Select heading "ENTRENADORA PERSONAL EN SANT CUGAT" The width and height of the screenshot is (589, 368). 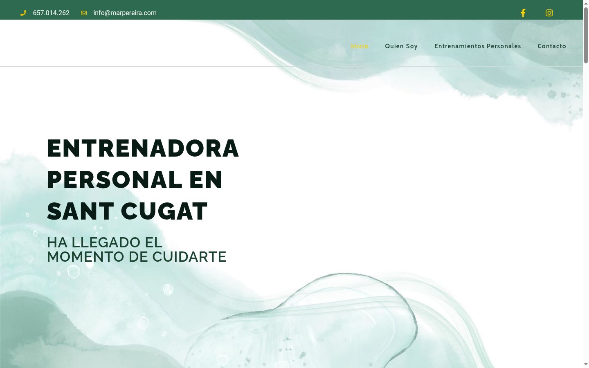143,180
